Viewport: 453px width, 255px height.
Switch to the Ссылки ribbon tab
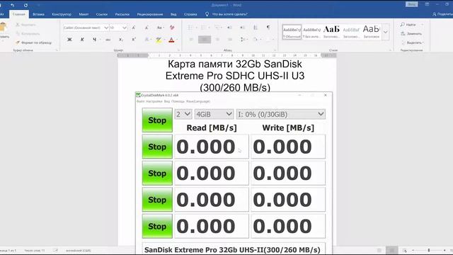coord(102,14)
